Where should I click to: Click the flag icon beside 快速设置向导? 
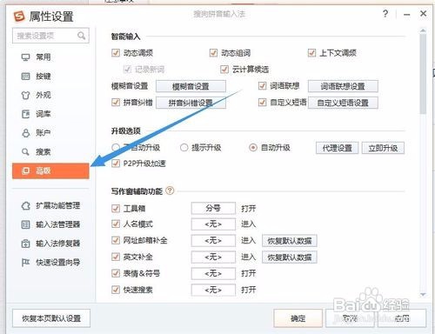tap(25, 263)
